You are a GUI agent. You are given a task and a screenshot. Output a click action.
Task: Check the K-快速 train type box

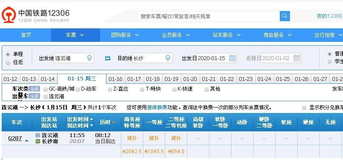[174, 89]
